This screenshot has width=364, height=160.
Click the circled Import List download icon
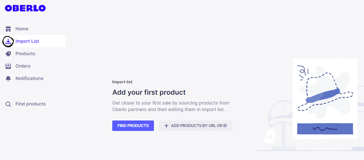coord(8,41)
